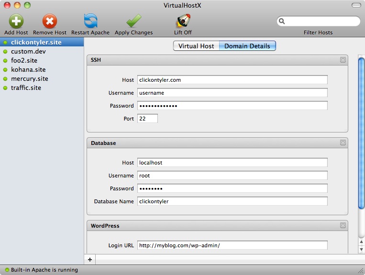Viewport: 365px width, 275px height.
Task: Click the Add Host plus icon
Action: [x=16, y=22]
